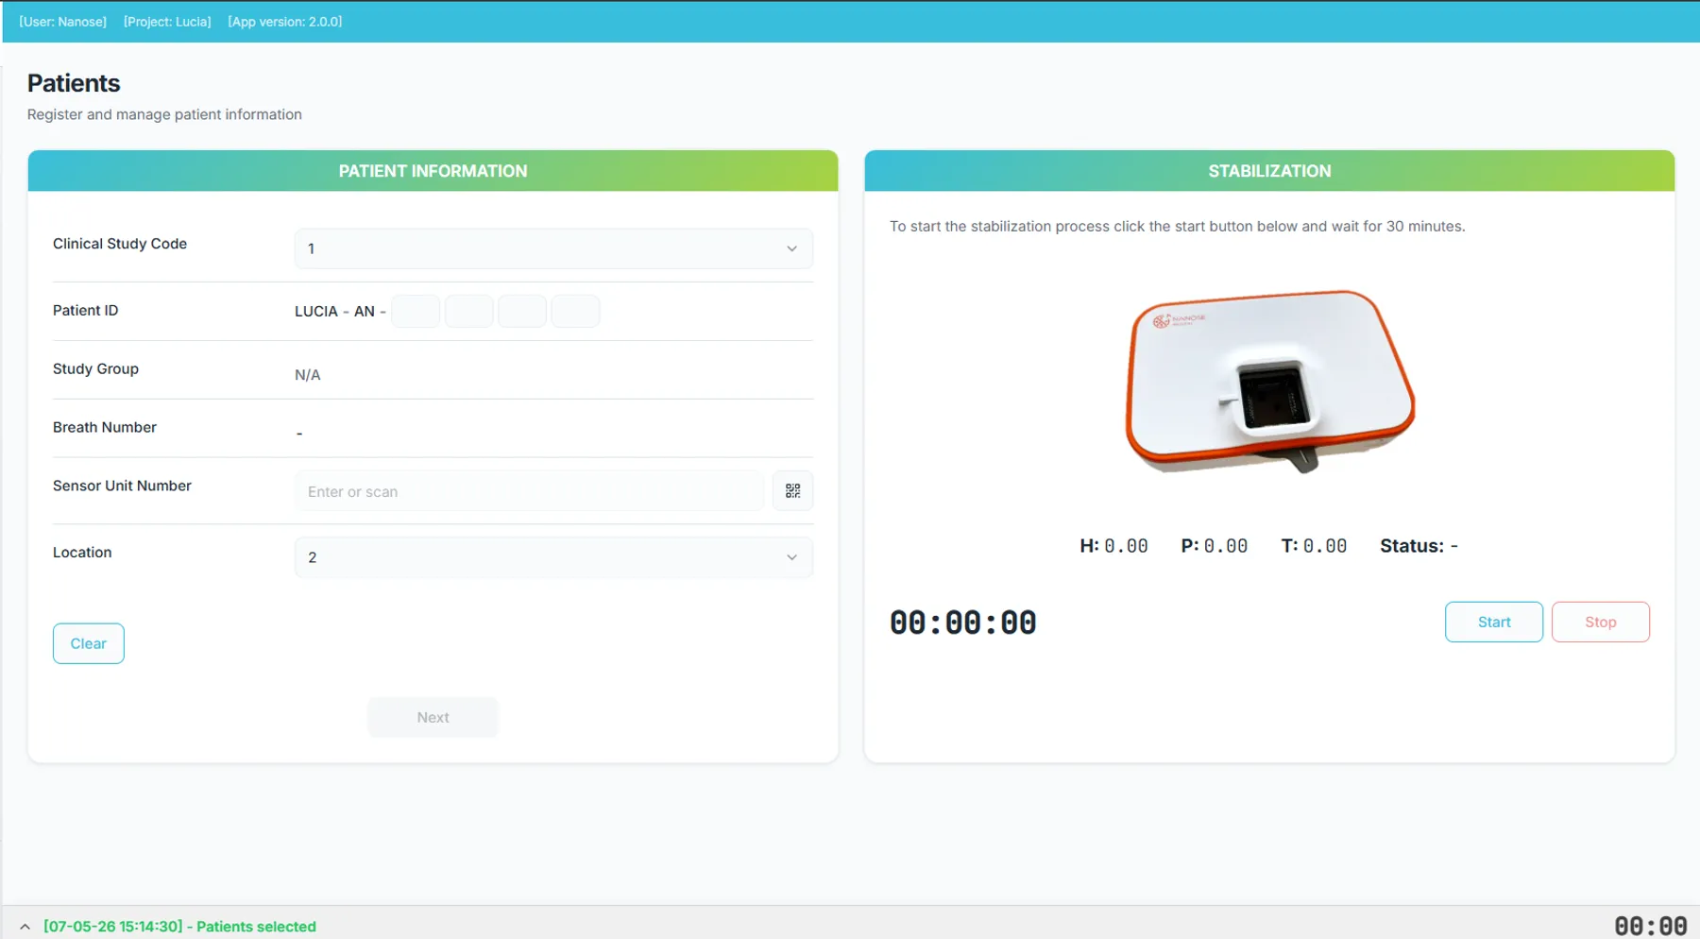The image size is (1700, 939).
Task: Click the PATIENT INFORMATION panel header
Action: (x=433, y=171)
